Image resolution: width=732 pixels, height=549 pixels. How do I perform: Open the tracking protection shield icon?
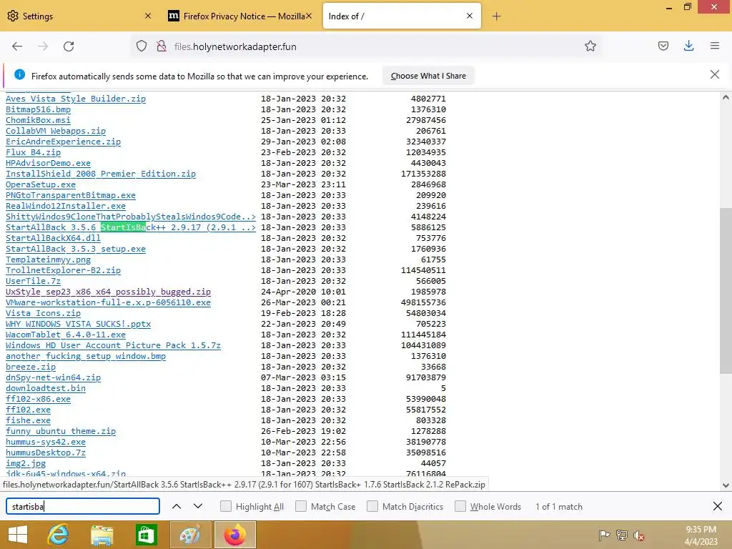coord(142,46)
